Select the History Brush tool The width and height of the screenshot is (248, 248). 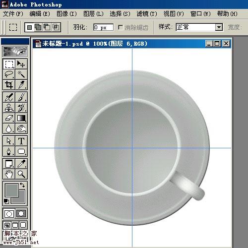[21, 108]
